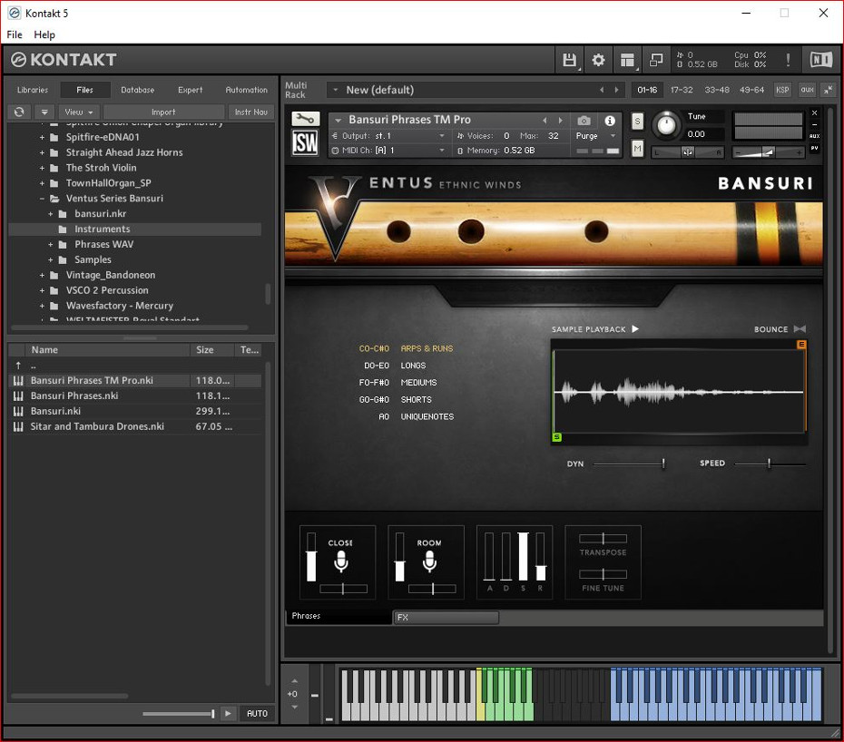The width and height of the screenshot is (844, 742).
Task: Click the DYN slider
Action: [629, 464]
